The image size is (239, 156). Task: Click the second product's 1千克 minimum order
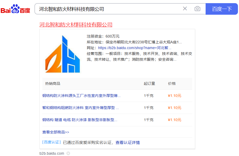149,108
